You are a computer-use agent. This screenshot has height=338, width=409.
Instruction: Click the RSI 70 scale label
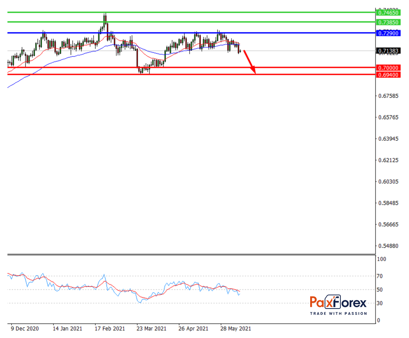click(x=380, y=276)
